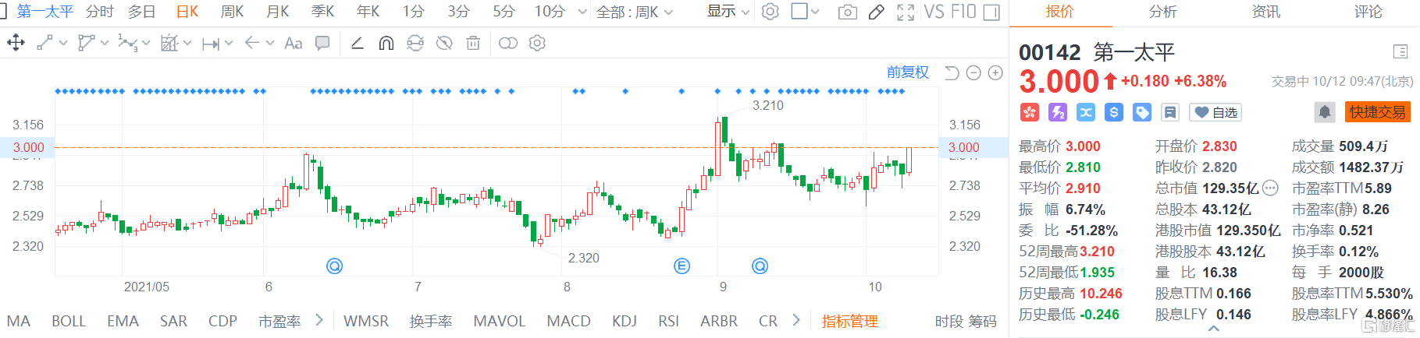Image resolution: width=1420 pixels, height=338 pixels.
Task: Select the MACD indicator
Action: point(568,321)
